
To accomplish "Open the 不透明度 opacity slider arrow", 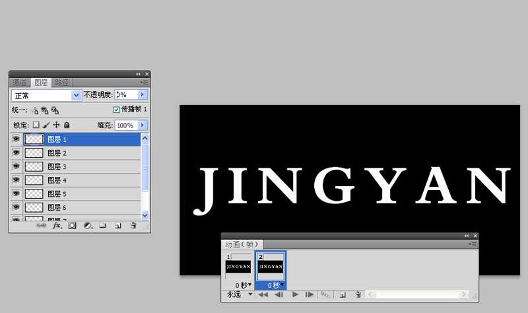I will [x=142, y=94].
